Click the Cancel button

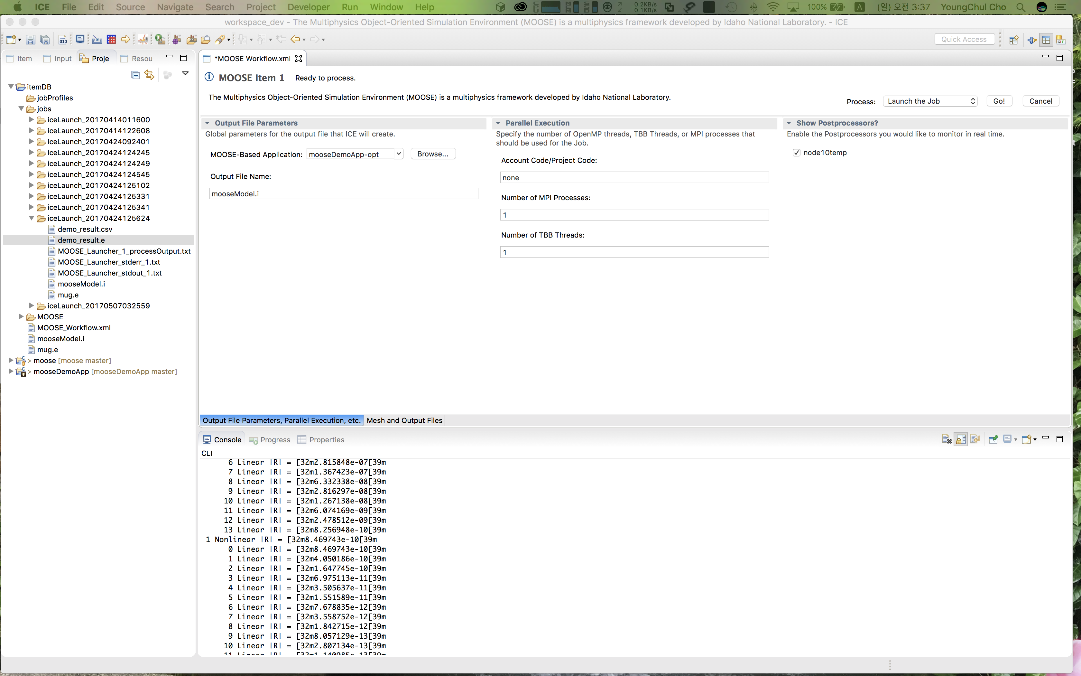(1041, 101)
